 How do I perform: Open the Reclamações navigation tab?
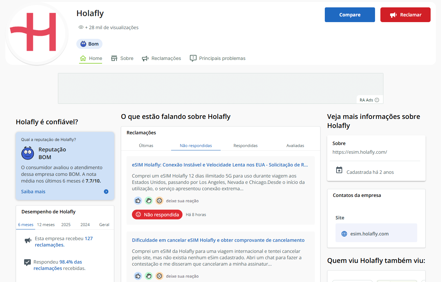(161, 58)
